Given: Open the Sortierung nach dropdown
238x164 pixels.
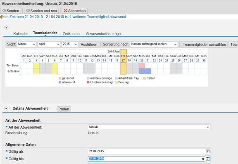Looking at the screenshot, I should click(x=154, y=44).
